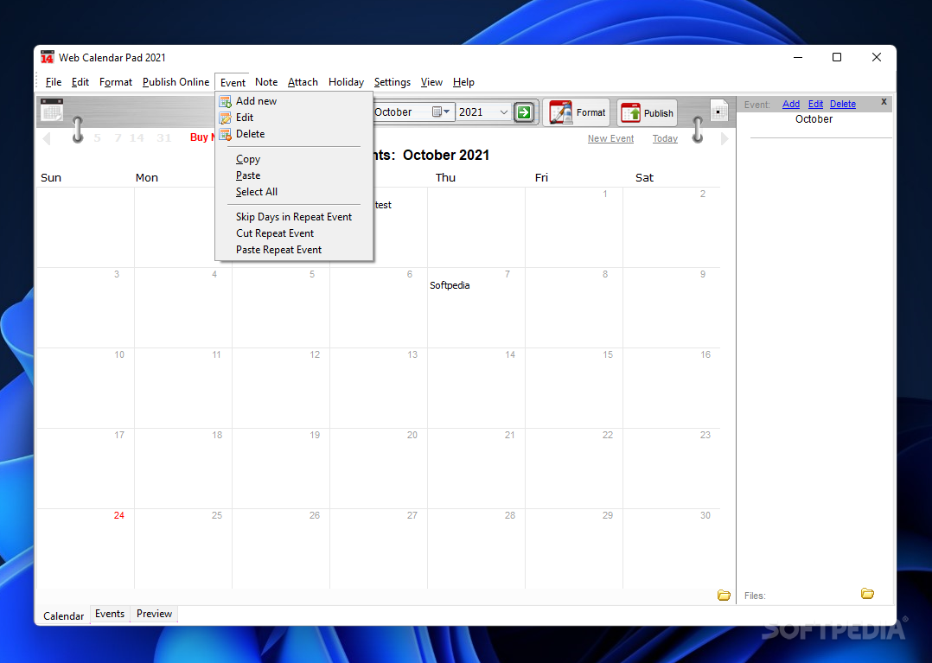The height and width of the screenshot is (663, 932).
Task: Open the Attach menu
Action: click(x=303, y=82)
